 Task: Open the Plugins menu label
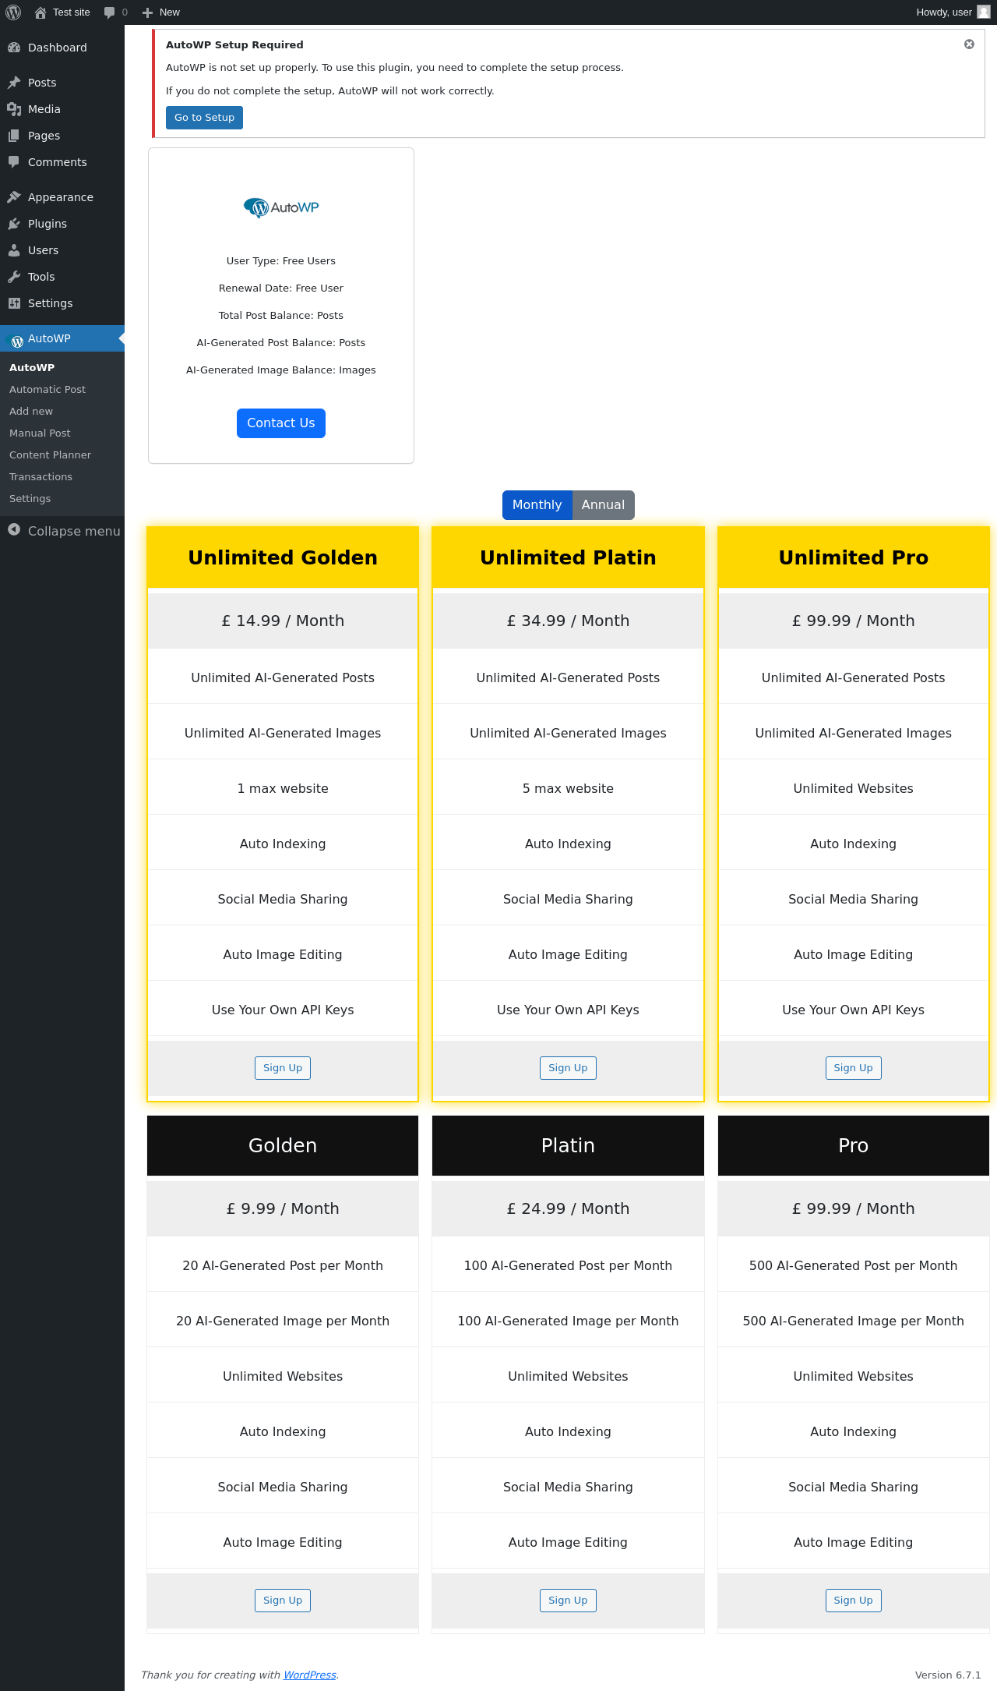(x=48, y=224)
